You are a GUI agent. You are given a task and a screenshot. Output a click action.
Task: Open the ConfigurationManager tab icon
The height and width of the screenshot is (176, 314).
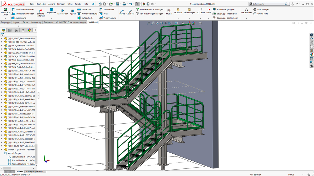tap(16, 30)
